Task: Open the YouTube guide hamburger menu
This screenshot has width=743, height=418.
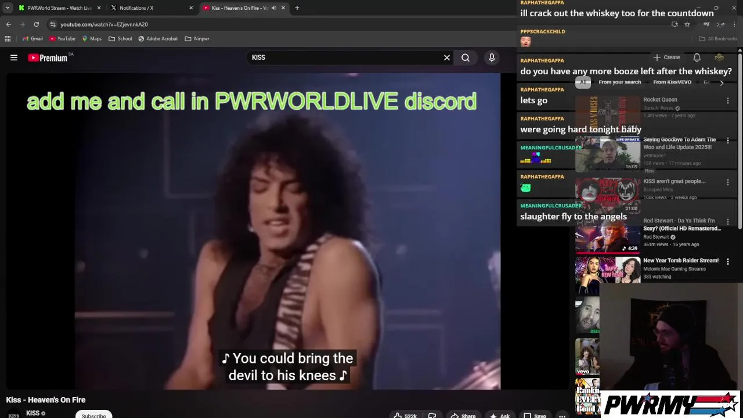Action: (x=14, y=57)
